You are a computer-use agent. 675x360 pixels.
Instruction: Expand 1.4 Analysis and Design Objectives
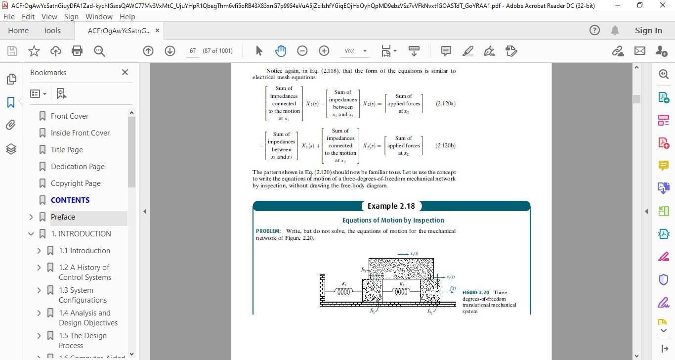point(39,313)
